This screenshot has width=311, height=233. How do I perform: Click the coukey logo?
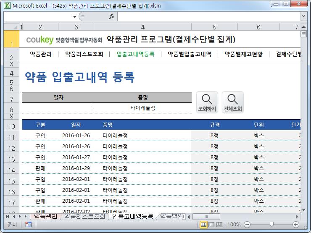point(40,39)
